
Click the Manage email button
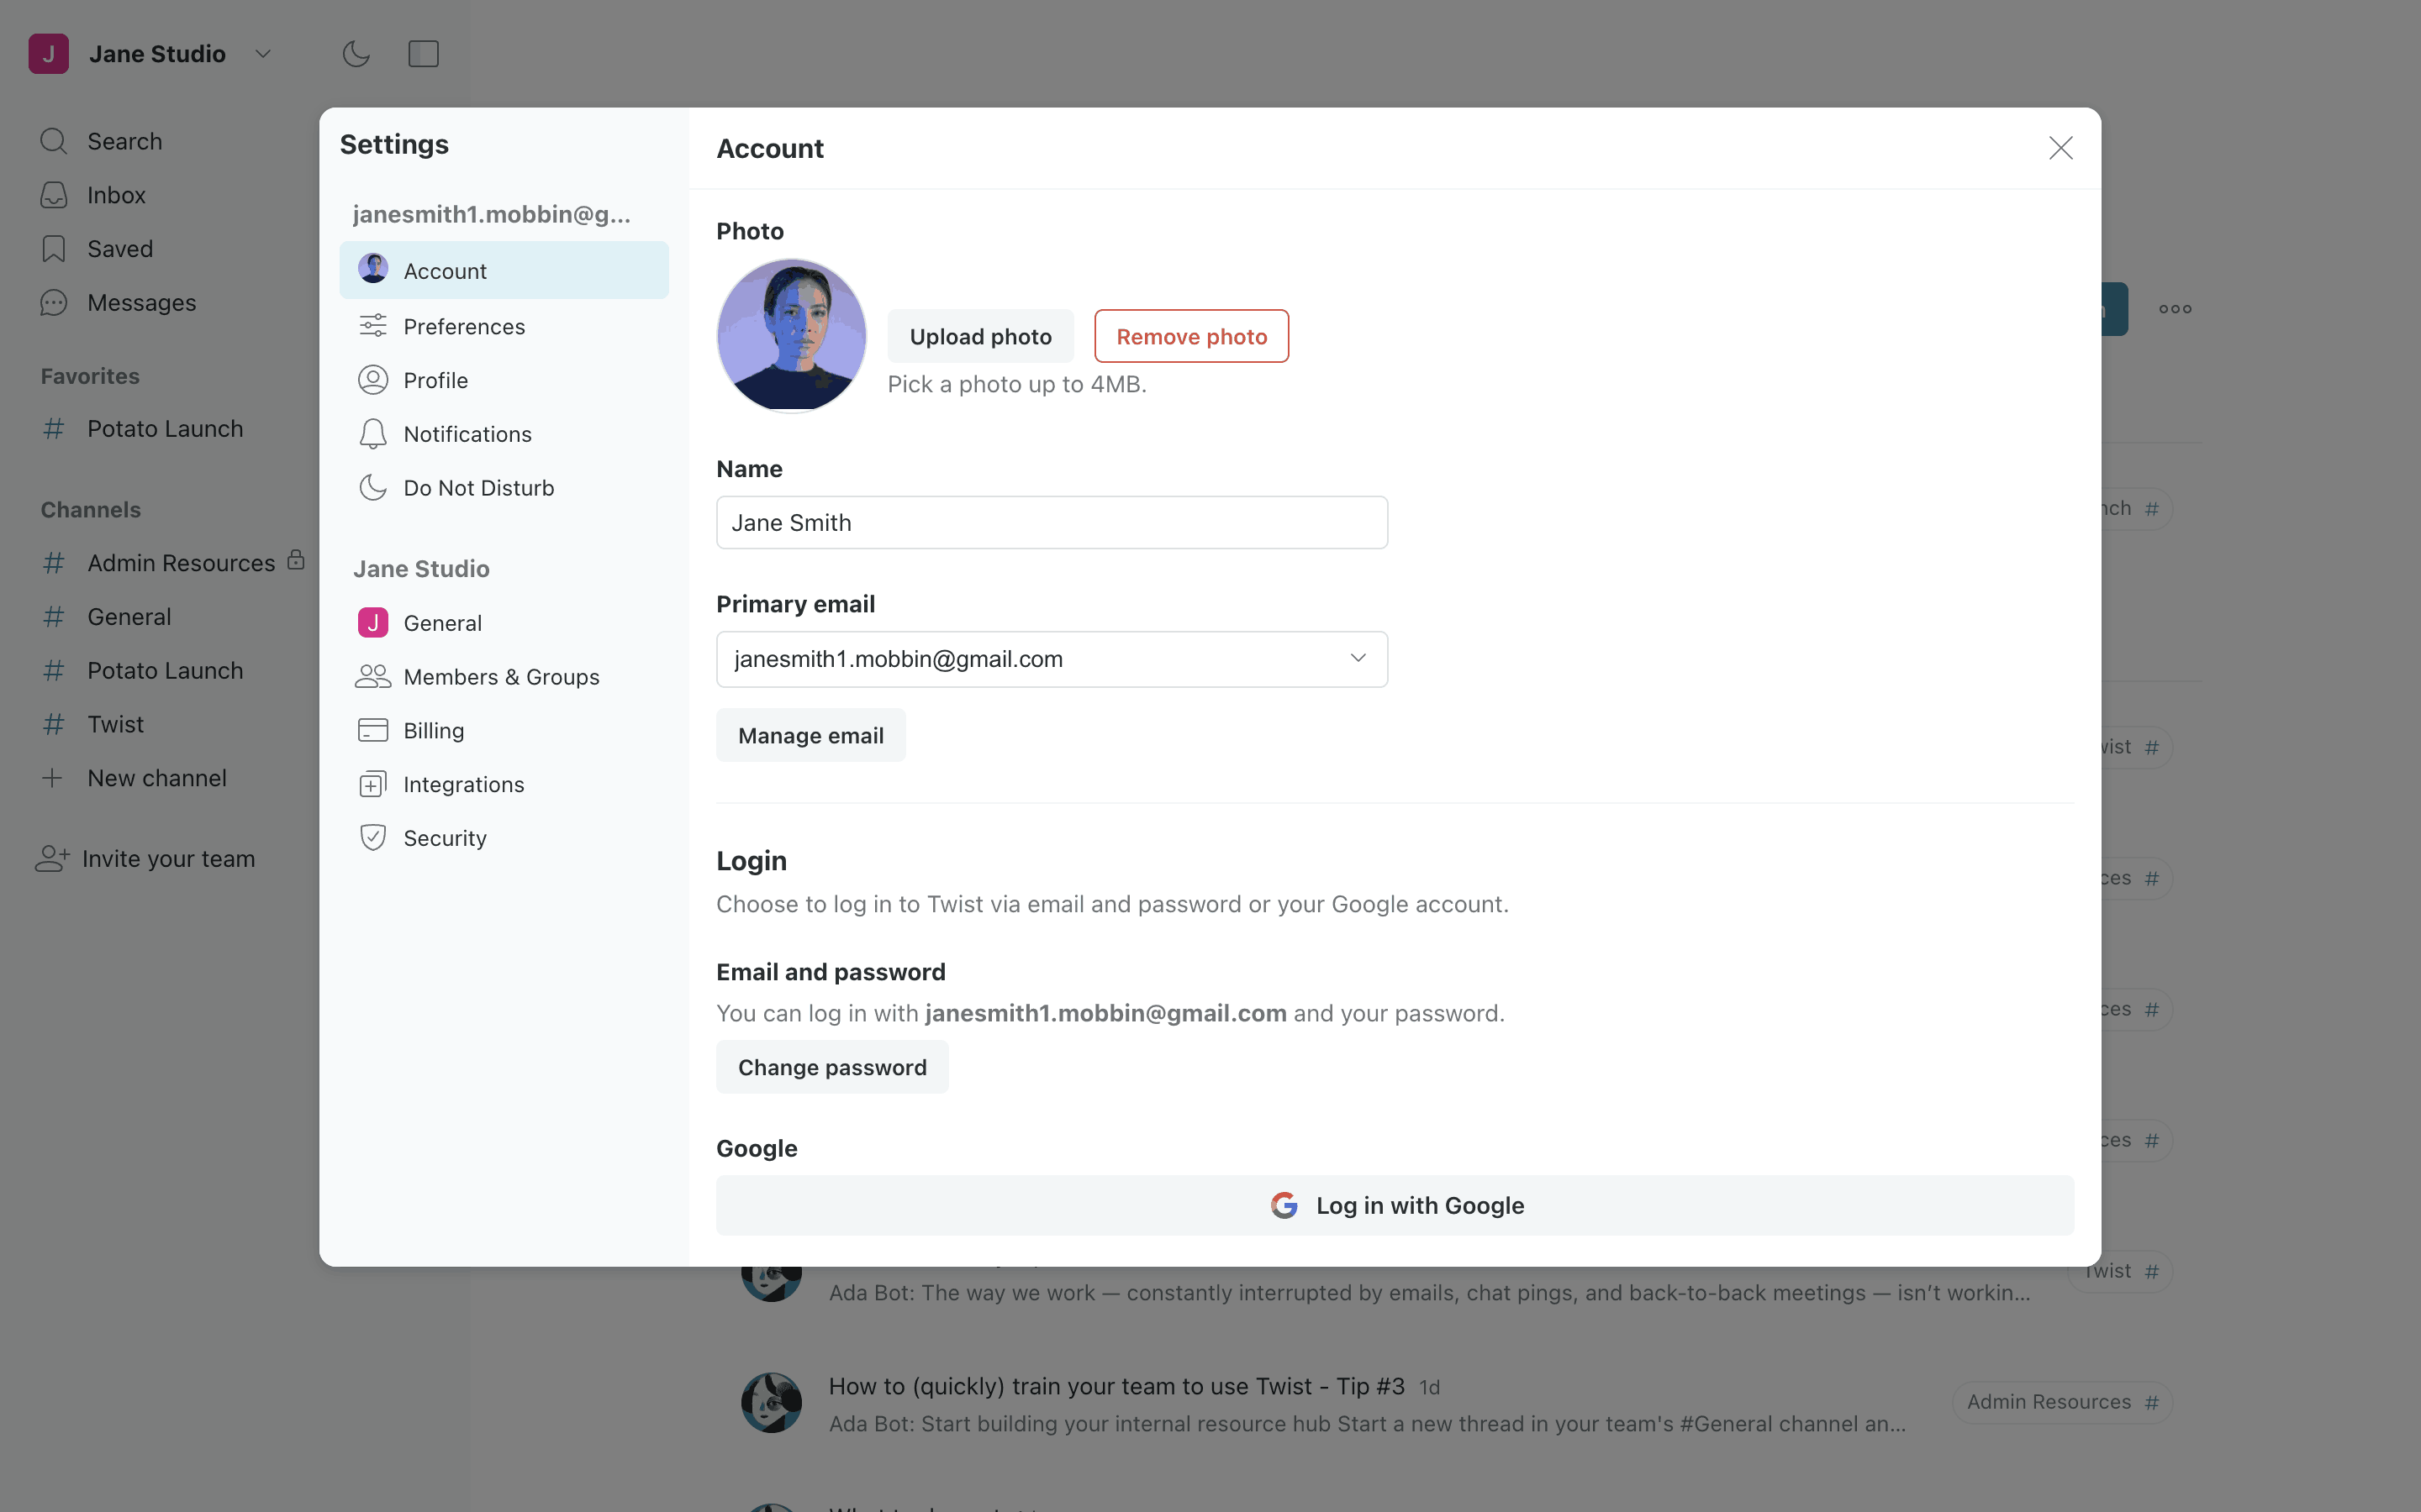pyautogui.click(x=810, y=736)
